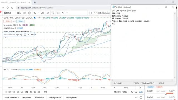
Task: Open Notepad Format menu
Action: [123, 11]
